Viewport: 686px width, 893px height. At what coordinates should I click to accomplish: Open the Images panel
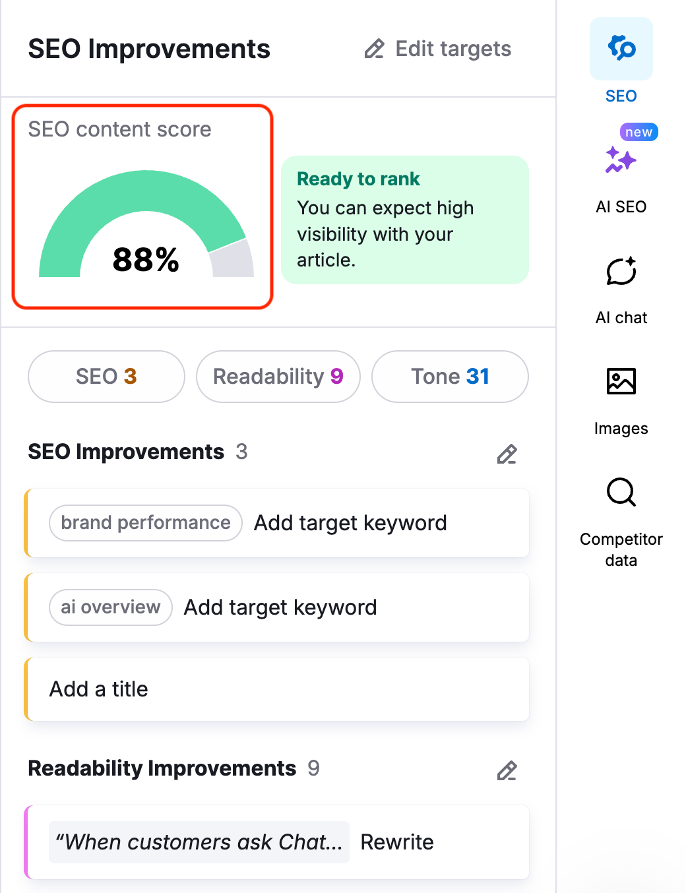click(621, 381)
